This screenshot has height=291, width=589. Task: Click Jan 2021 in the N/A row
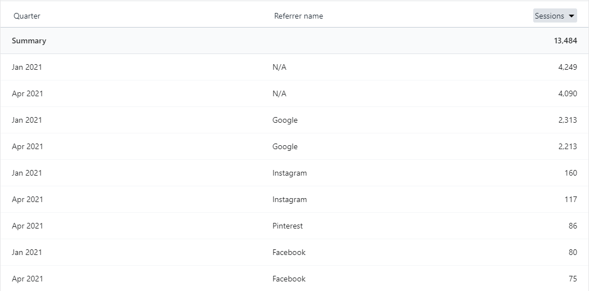[x=26, y=67]
